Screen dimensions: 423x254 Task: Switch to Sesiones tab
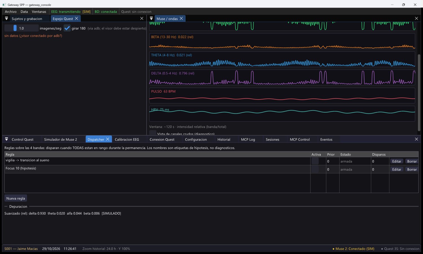click(272, 140)
